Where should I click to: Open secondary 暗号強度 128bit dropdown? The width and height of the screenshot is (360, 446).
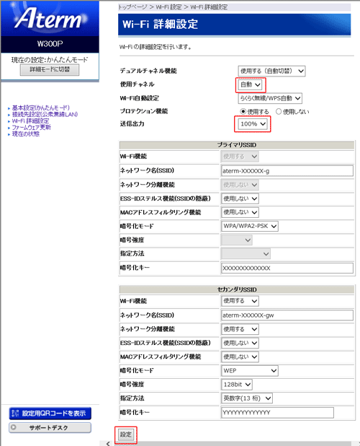[237, 385]
